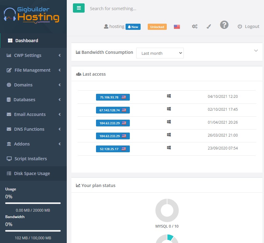
Task: Click the US flag language icon in header
Action: [177, 27]
